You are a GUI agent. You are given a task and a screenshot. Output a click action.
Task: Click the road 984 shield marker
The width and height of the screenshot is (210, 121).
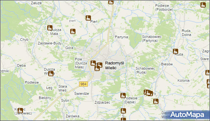click(83, 84)
